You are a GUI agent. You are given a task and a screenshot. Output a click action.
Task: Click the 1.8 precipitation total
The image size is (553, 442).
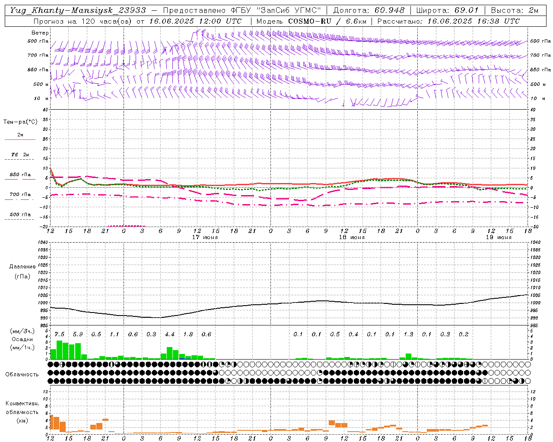click(188, 335)
